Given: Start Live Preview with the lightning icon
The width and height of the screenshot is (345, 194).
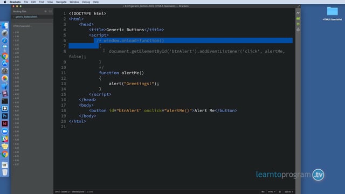Looking at the screenshot, I should coord(298,13).
